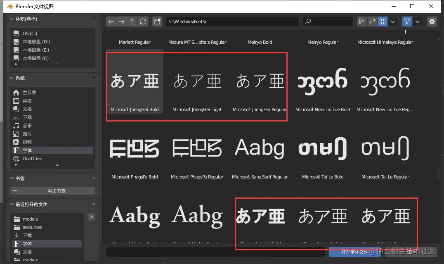Collapse the 最近打开的文件 panel
Image resolution: width=444 pixels, height=264 pixels.
(12, 204)
